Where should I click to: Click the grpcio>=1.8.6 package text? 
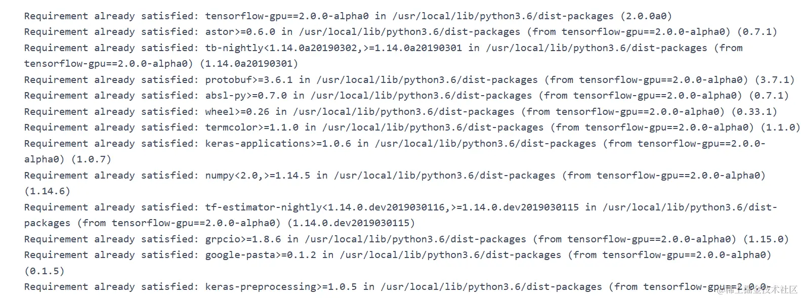pos(243,239)
